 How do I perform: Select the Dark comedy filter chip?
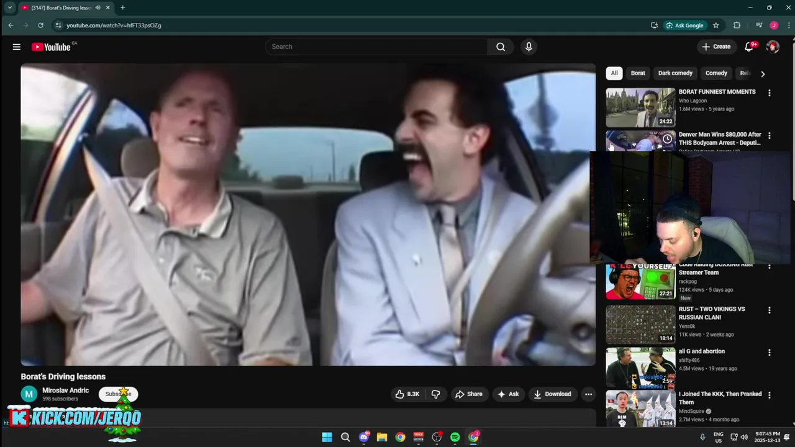pyautogui.click(x=675, y=73)
